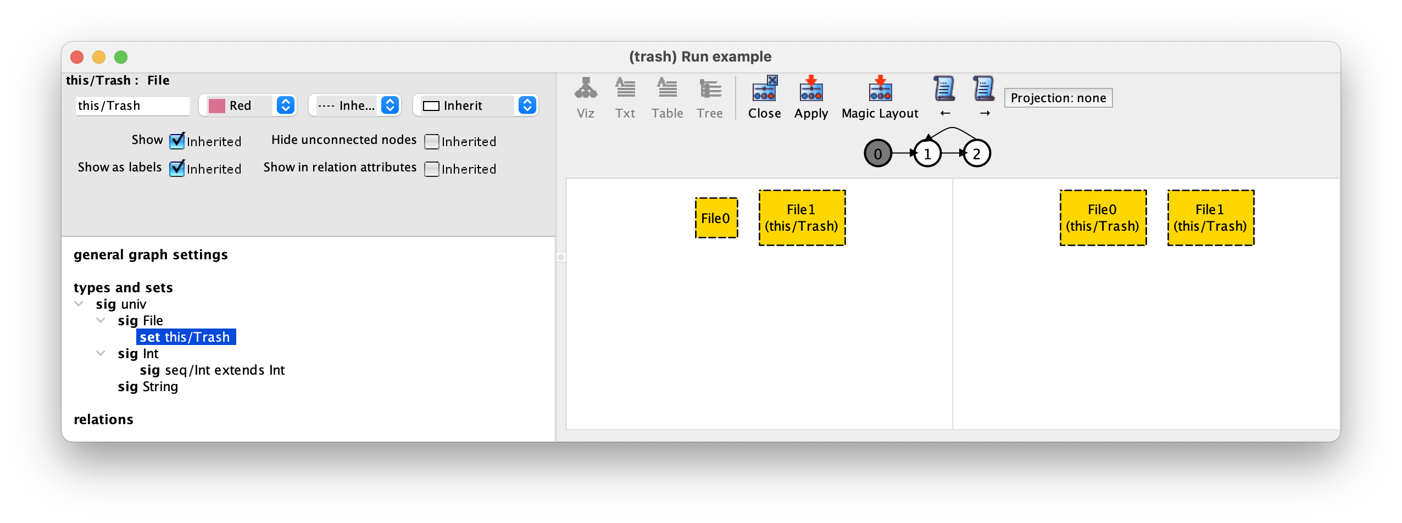Apply theme changes
Viewport: 1402px width, 523px height.
click(811, 98)
